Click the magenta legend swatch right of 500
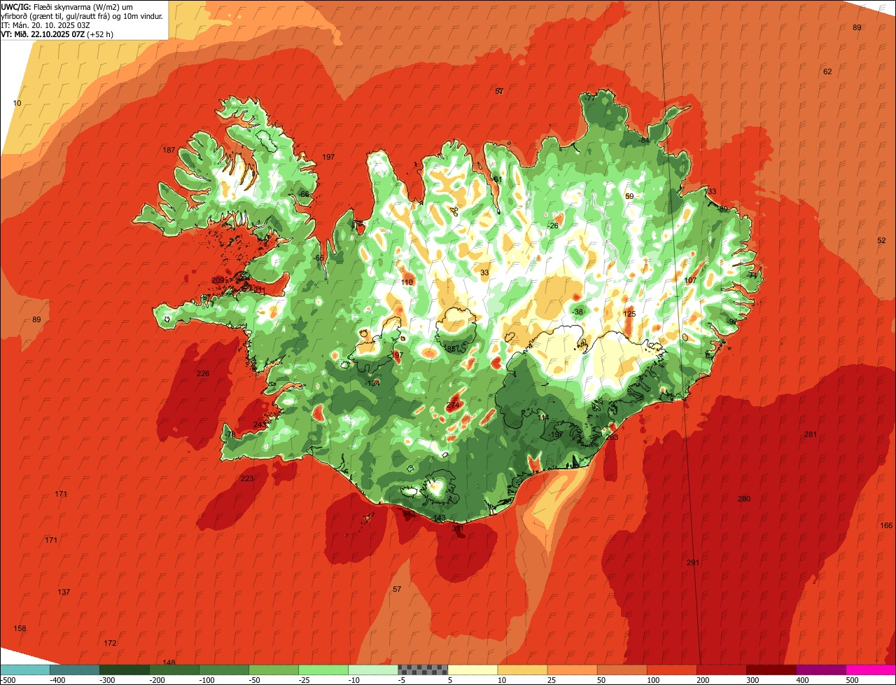This screenshot has height=685, width=896. [x=870, y=670]
